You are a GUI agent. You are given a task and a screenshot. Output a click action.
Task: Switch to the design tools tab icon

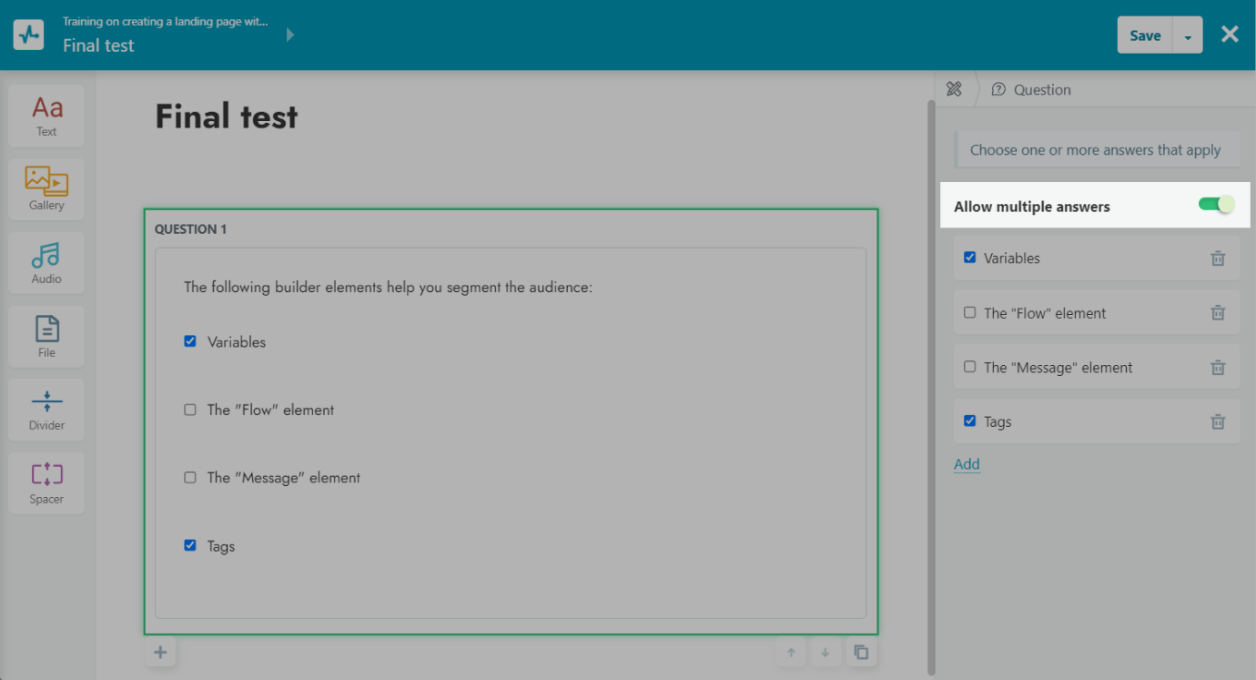954,89
